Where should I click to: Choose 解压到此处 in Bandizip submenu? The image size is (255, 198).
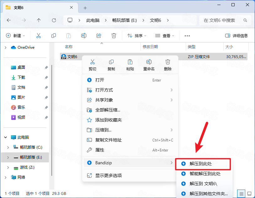pyautogui.click(x=203, y=164)
